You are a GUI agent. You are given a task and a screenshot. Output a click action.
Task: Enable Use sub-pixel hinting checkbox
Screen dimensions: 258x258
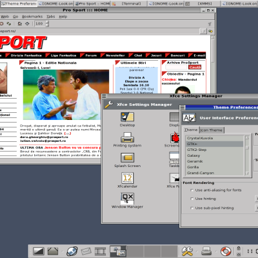192,208
